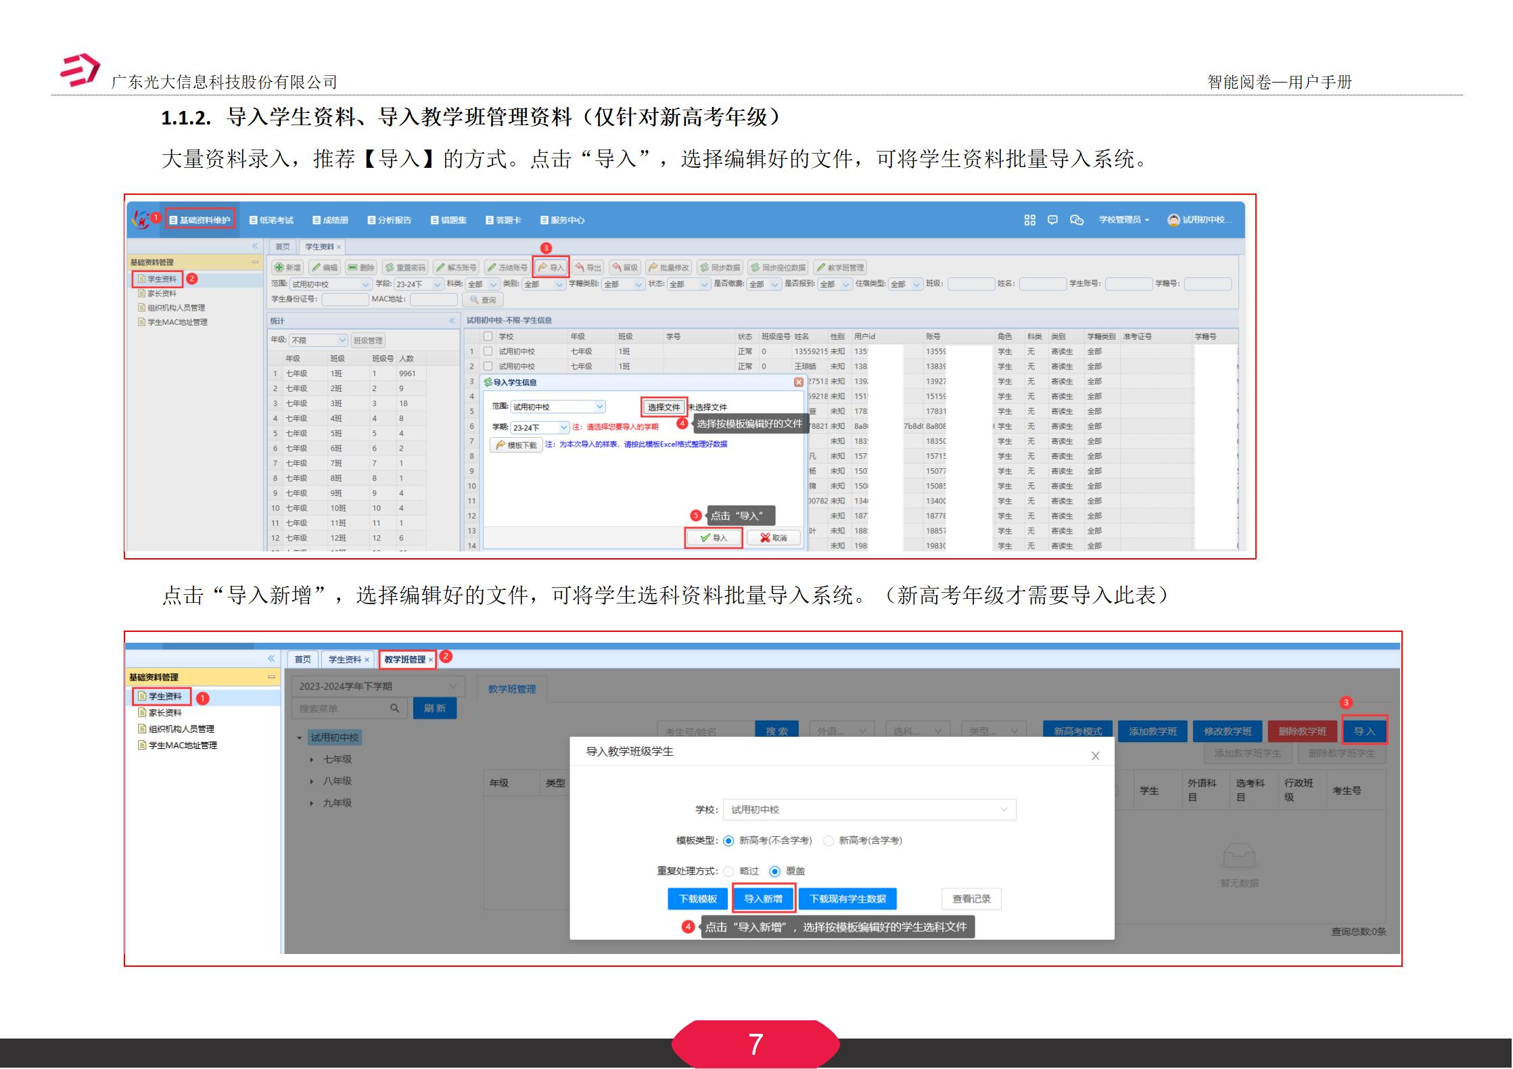This screenshot has height=1069, width=1513.
Task: Check the select-all checkbox in student table header
Action: 486,336
